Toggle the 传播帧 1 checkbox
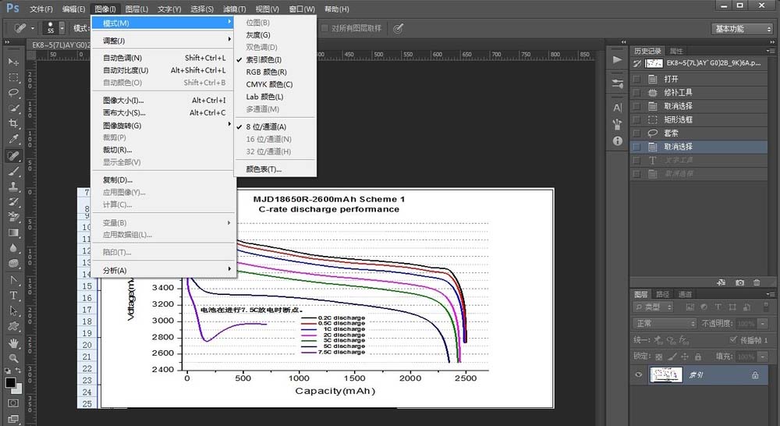The height and width of the screenshot is (426, 780). 732,340
